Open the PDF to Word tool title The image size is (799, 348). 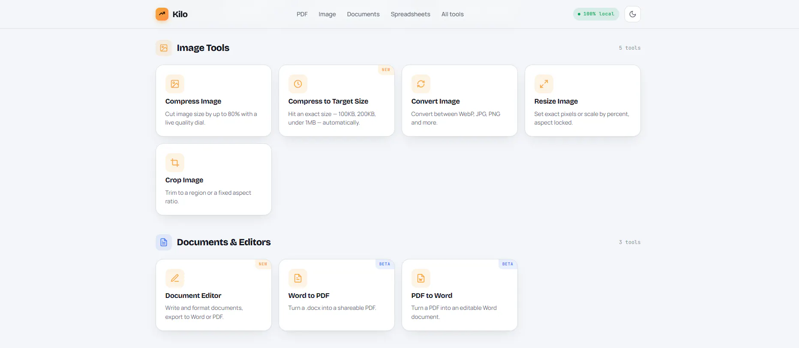(x=432, y=296)
